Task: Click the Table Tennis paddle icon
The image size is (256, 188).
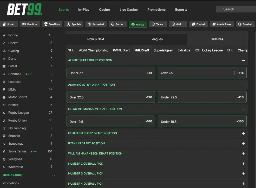Action: [4, 151]
